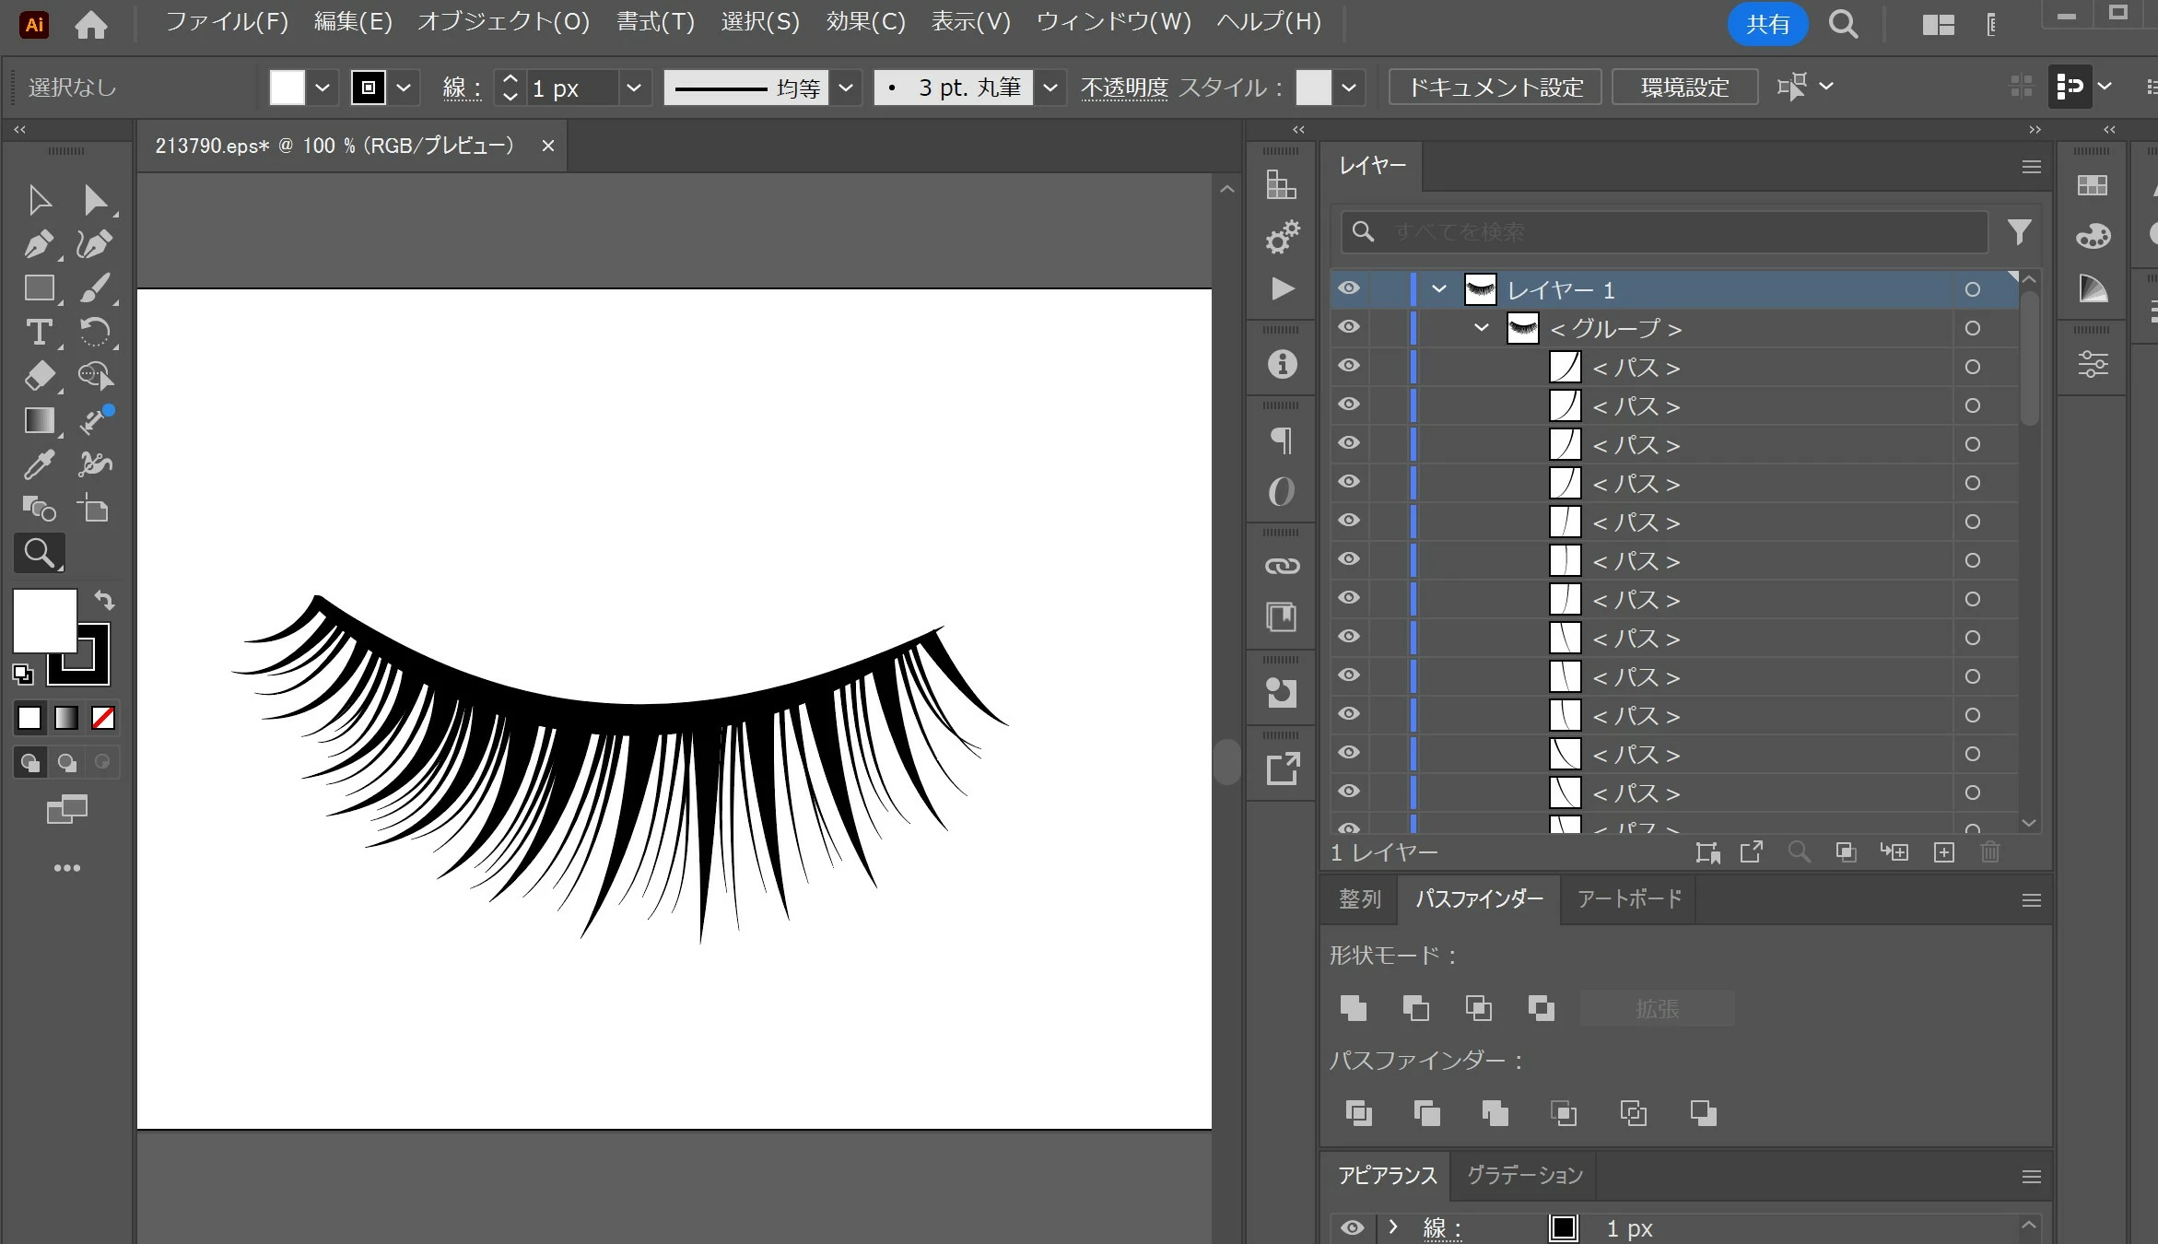Open the 効果(C) menu
Image resolution: width=2158 pixels, height=1244 pixels.
[864, 21]
